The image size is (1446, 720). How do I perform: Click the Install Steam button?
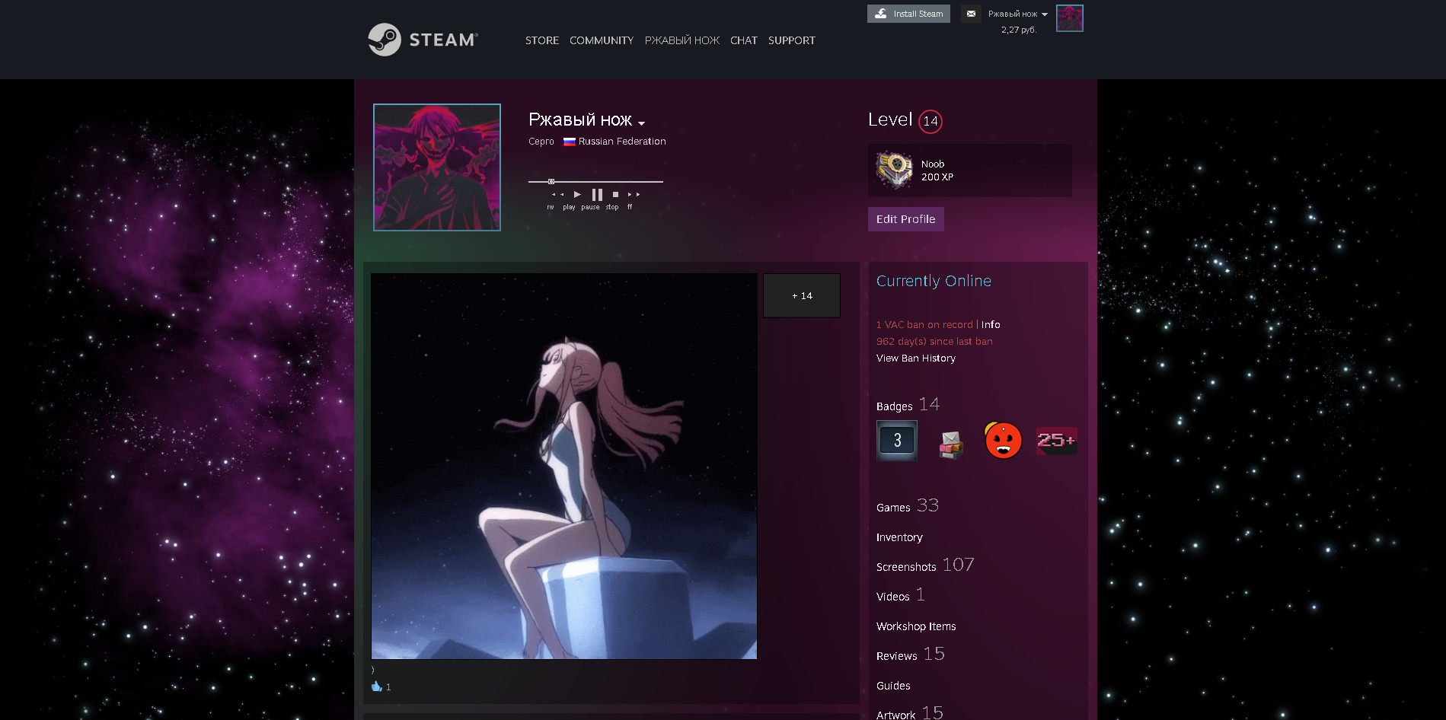(908, 14)
